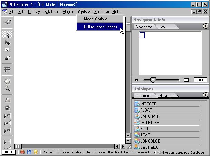Switch to the Navigator tab
This screenshot has height=156, width=210.
tap(144, 27)
